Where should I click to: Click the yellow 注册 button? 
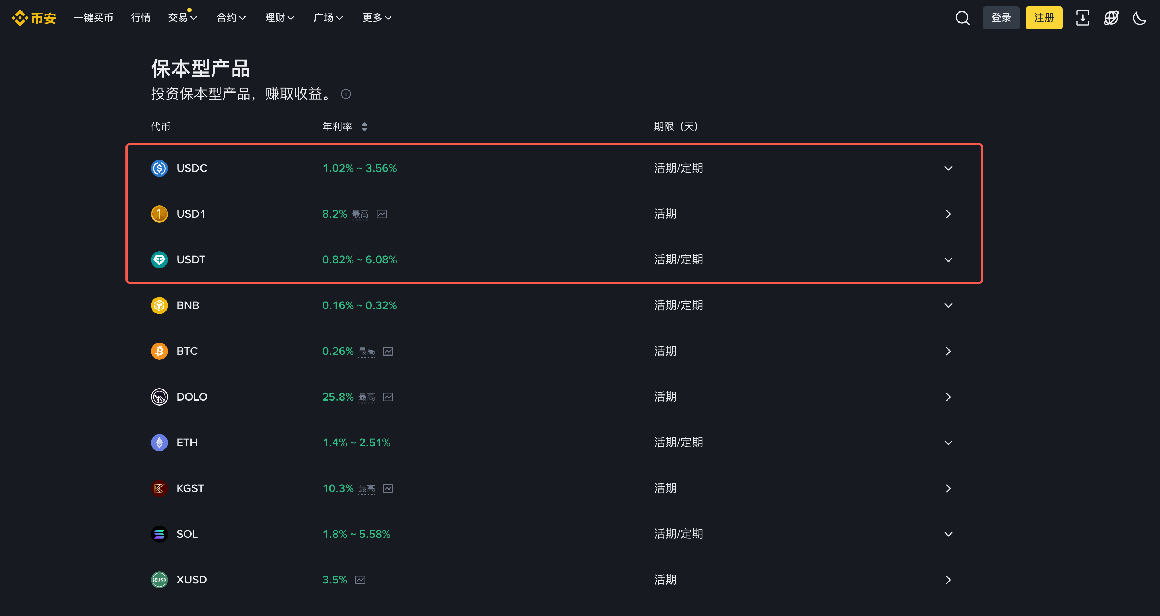[1044, 18]
